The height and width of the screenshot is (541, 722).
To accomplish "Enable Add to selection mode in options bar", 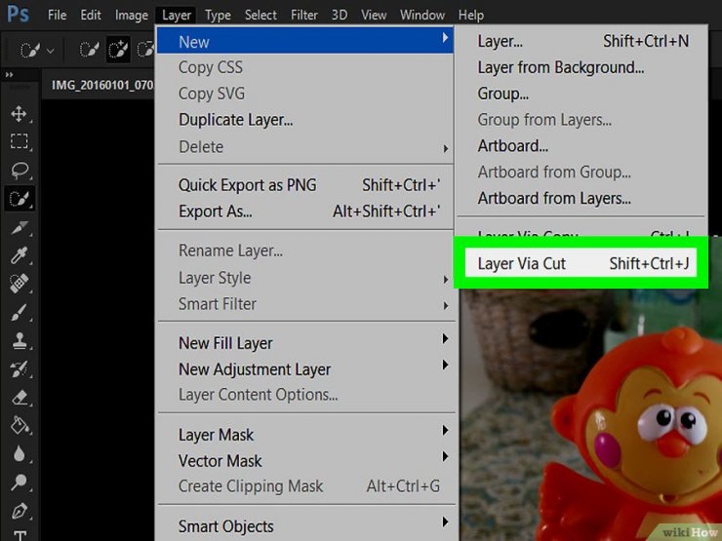I will coord(119,48).
